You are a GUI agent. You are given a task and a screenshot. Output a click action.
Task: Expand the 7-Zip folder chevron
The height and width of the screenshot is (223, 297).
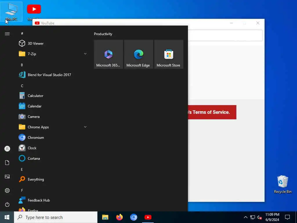click(85, 54)
